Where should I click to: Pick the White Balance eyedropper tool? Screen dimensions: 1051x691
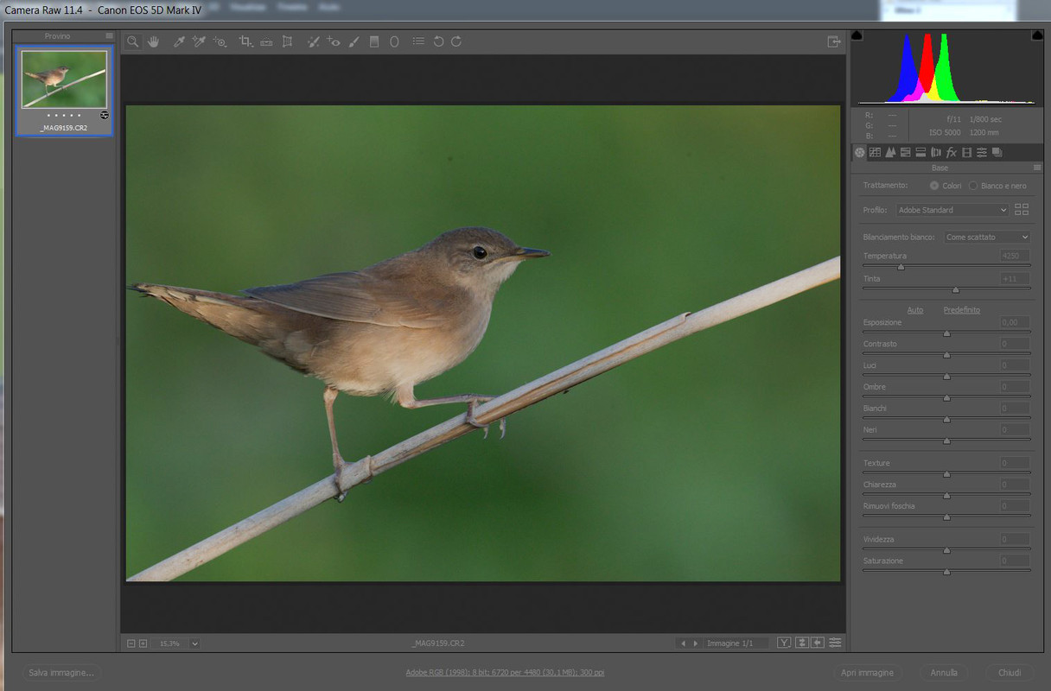(x=179, y=41)
